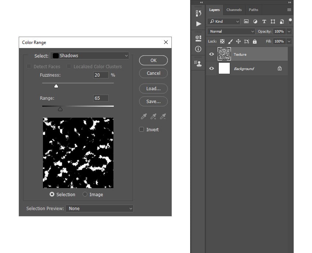
Task: Filter layers by type (T) icon
Action: (264, 22)
